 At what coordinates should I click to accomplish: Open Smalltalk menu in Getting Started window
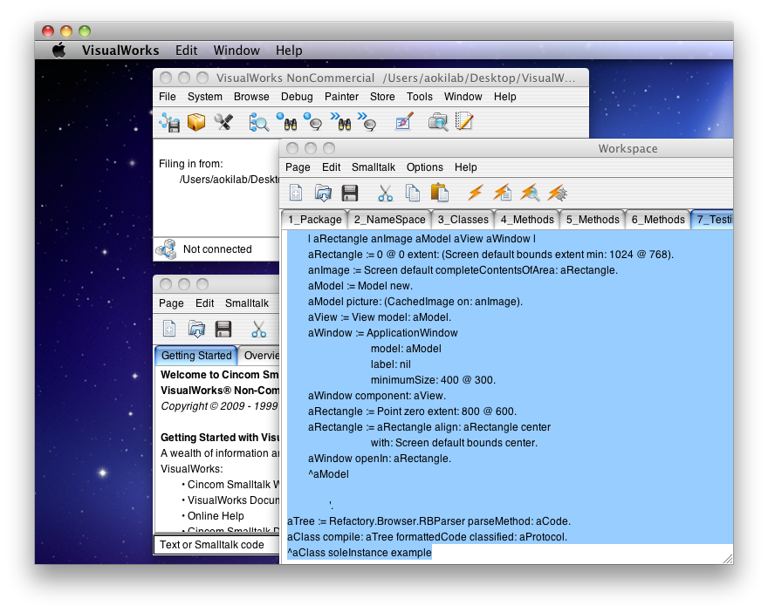click(247, 303)
